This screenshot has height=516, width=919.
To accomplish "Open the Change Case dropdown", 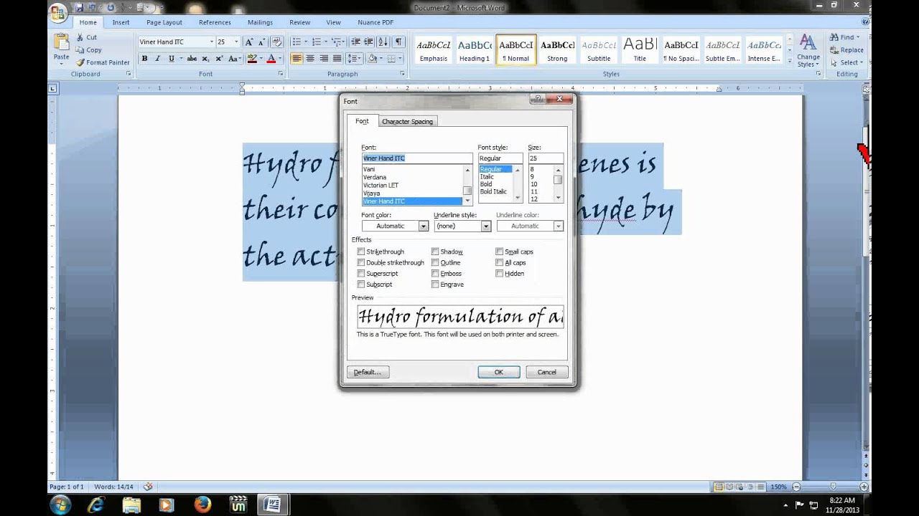I will tap(234, 59).
